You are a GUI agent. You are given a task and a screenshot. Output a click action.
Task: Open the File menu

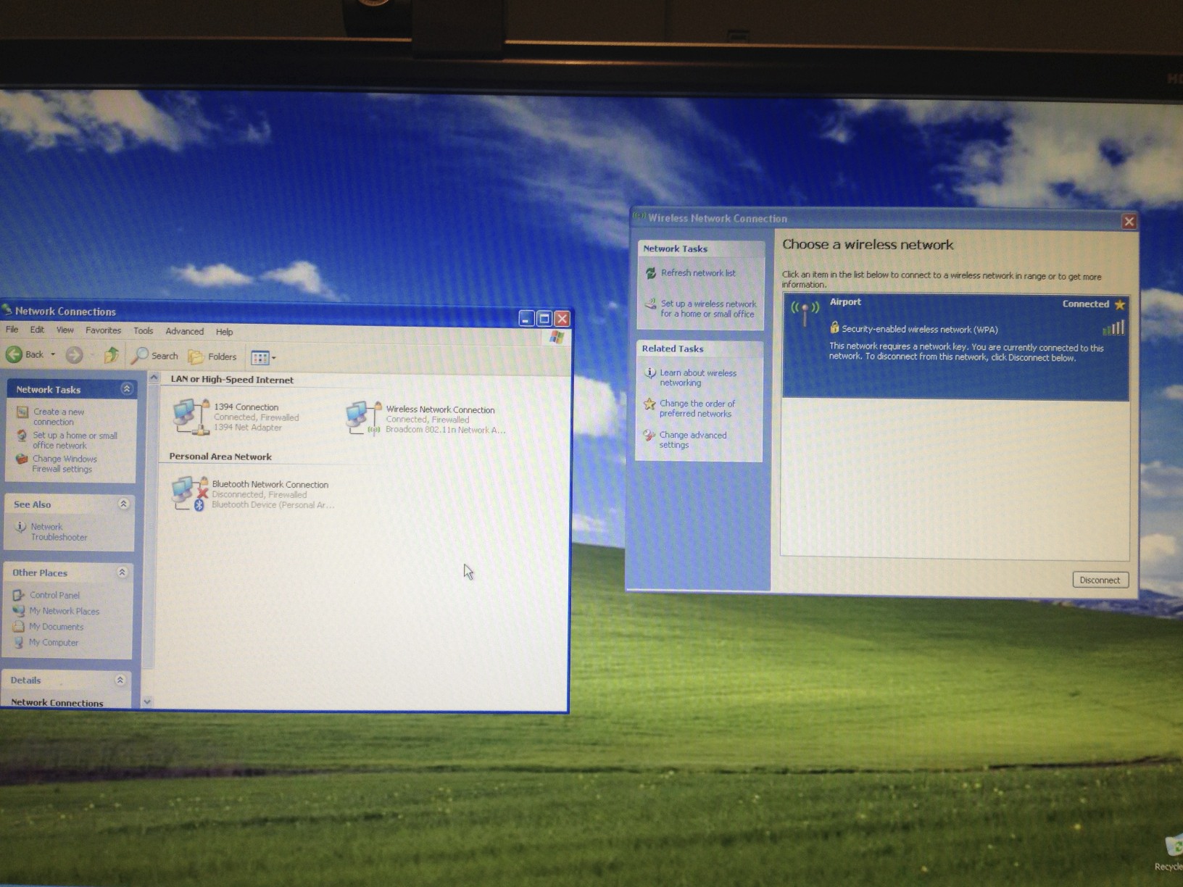point(12,330)
